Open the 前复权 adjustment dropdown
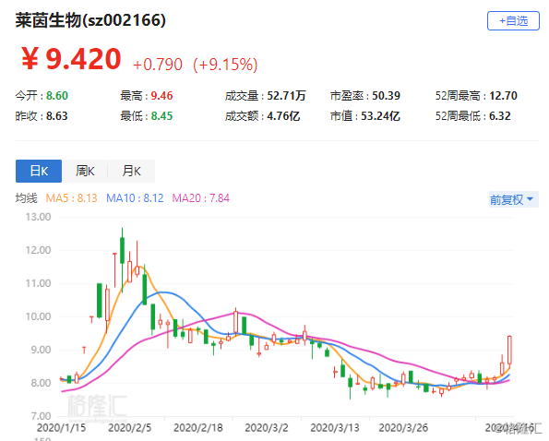 (x=513, y=199)
